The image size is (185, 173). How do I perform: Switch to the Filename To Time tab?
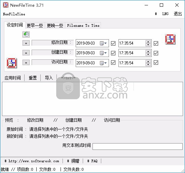(83, 25)
